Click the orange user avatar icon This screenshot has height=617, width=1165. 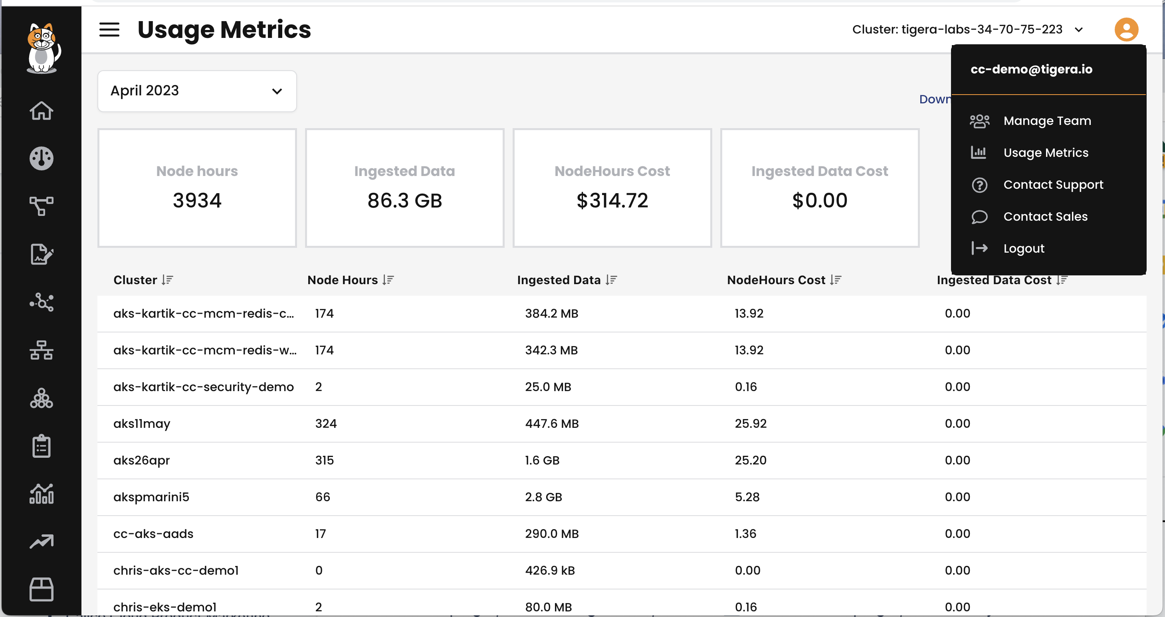click(x=1126, y=30)
